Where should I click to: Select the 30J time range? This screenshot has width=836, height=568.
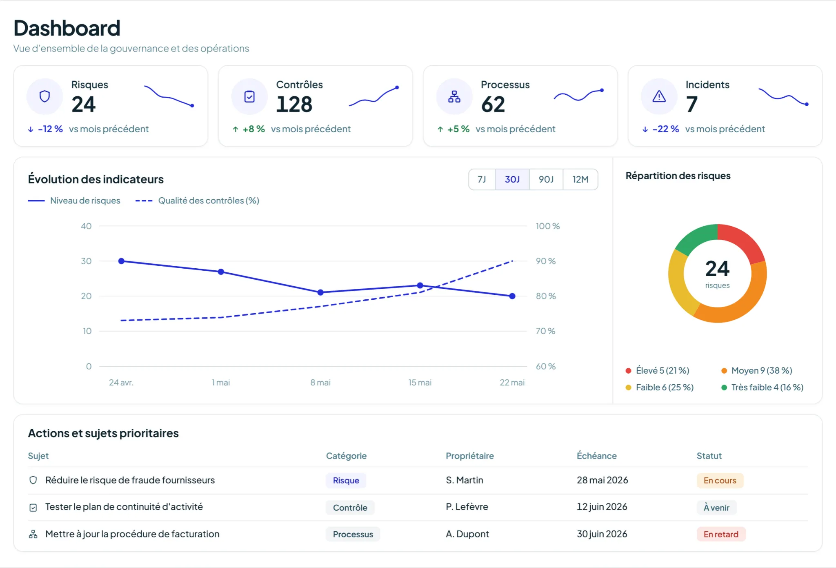[512, 179]
